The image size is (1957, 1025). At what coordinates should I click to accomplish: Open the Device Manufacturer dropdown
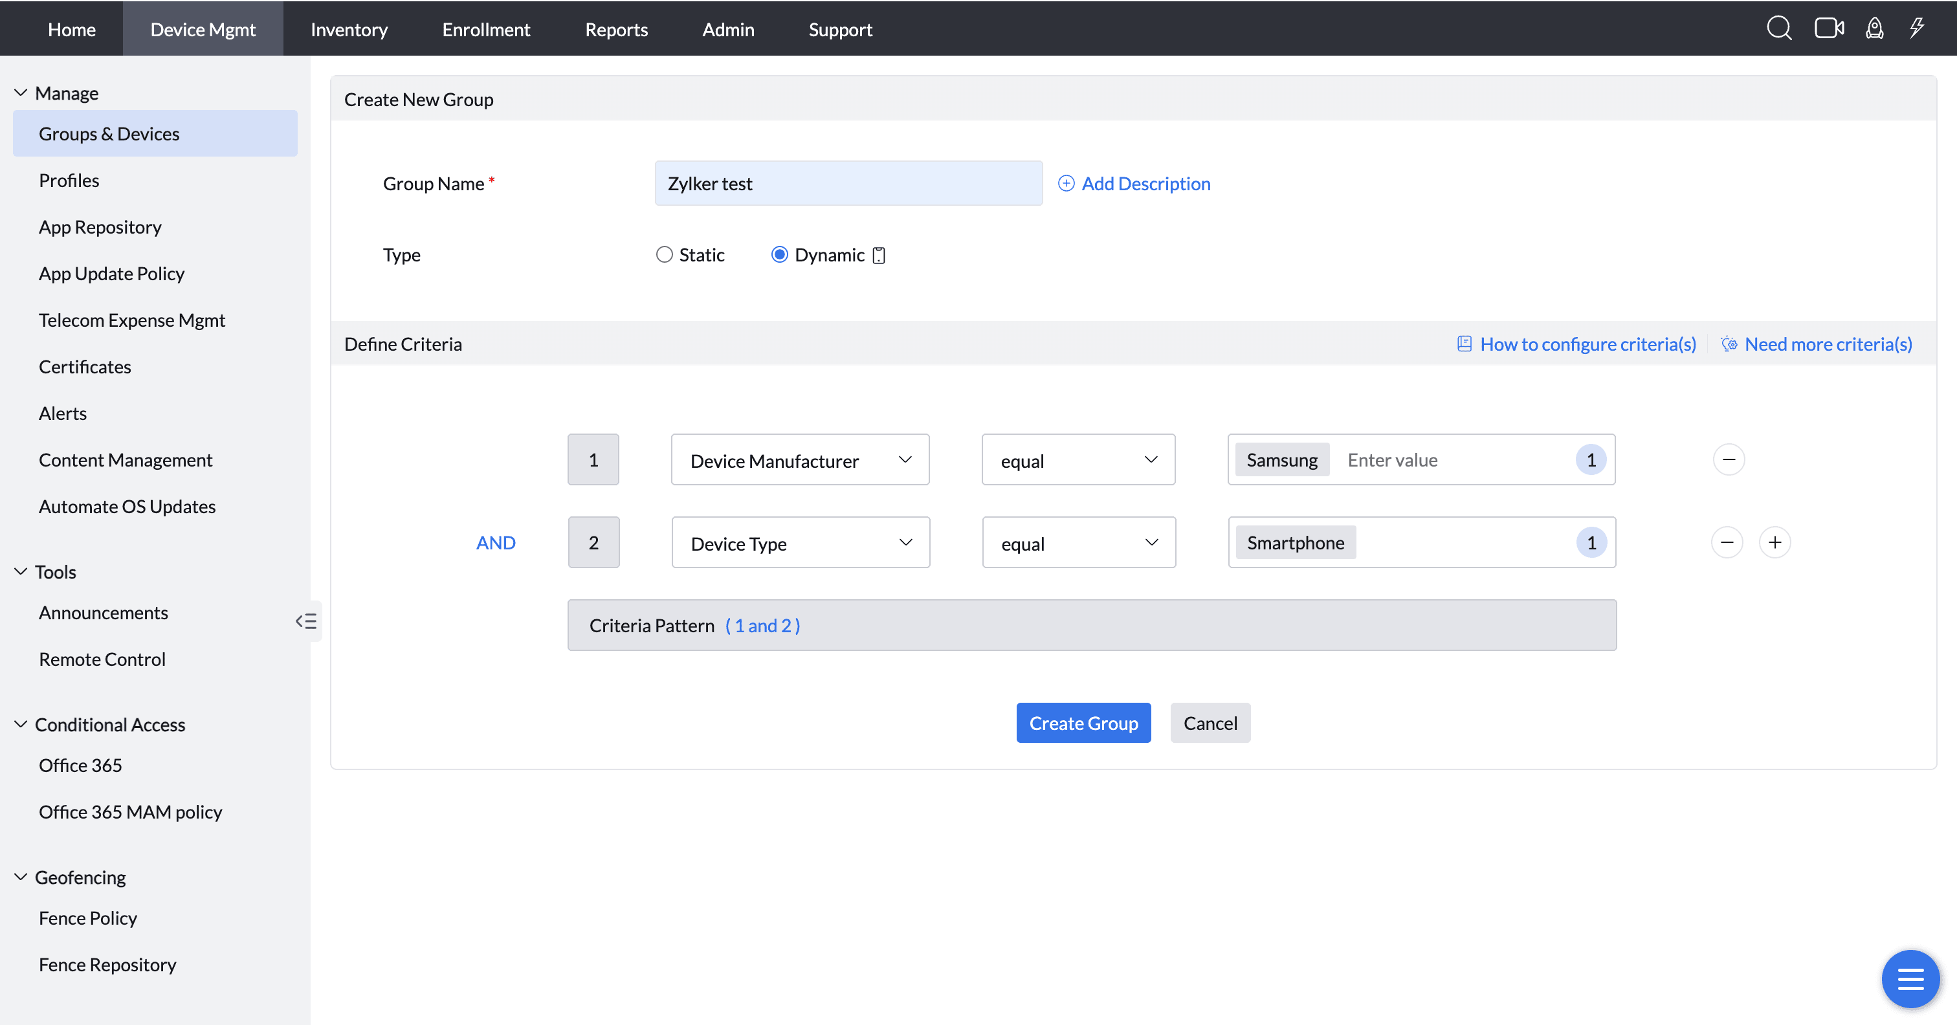(800, 461)
